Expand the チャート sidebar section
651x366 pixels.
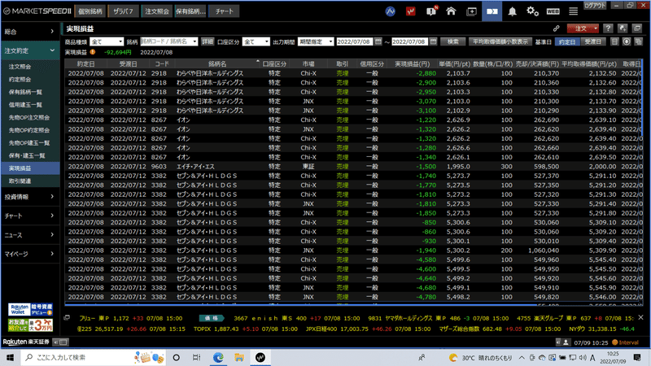29,216
